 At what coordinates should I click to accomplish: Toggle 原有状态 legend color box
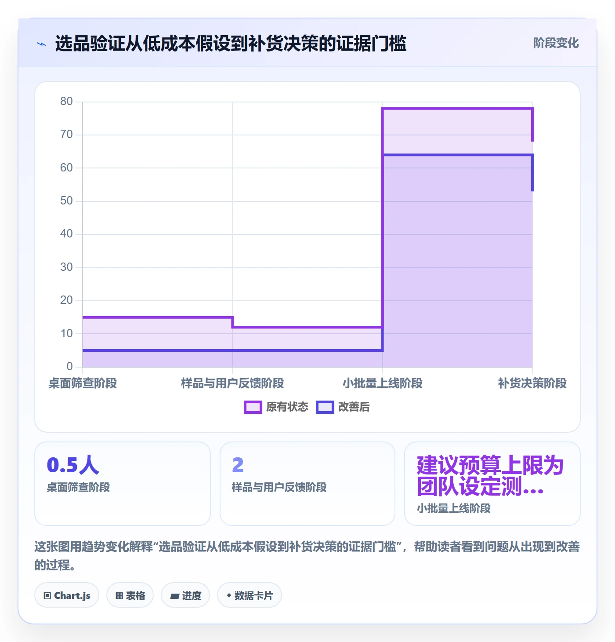pos(253,407)
